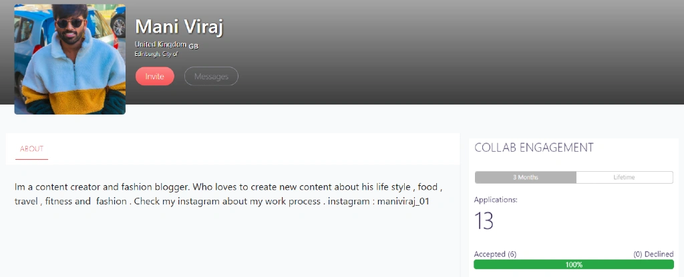This screenshot has width=684, height=277.
Task: Click the GB country code label
Action: click(194, 46)
